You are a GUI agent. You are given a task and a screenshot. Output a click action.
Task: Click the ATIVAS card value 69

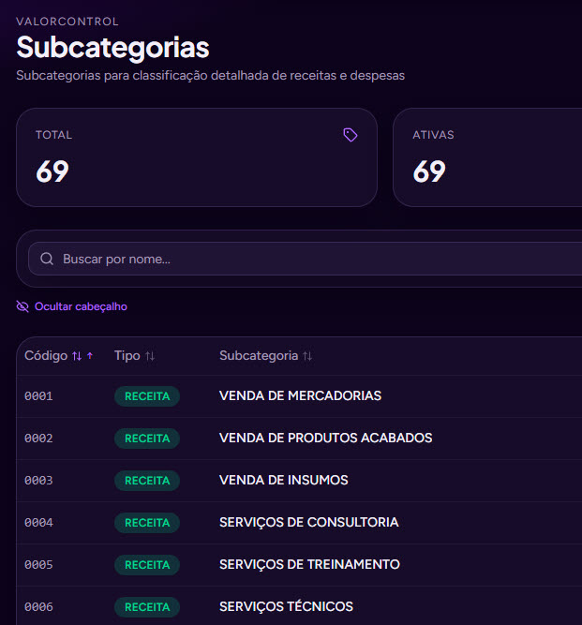(x=429, y=171)
